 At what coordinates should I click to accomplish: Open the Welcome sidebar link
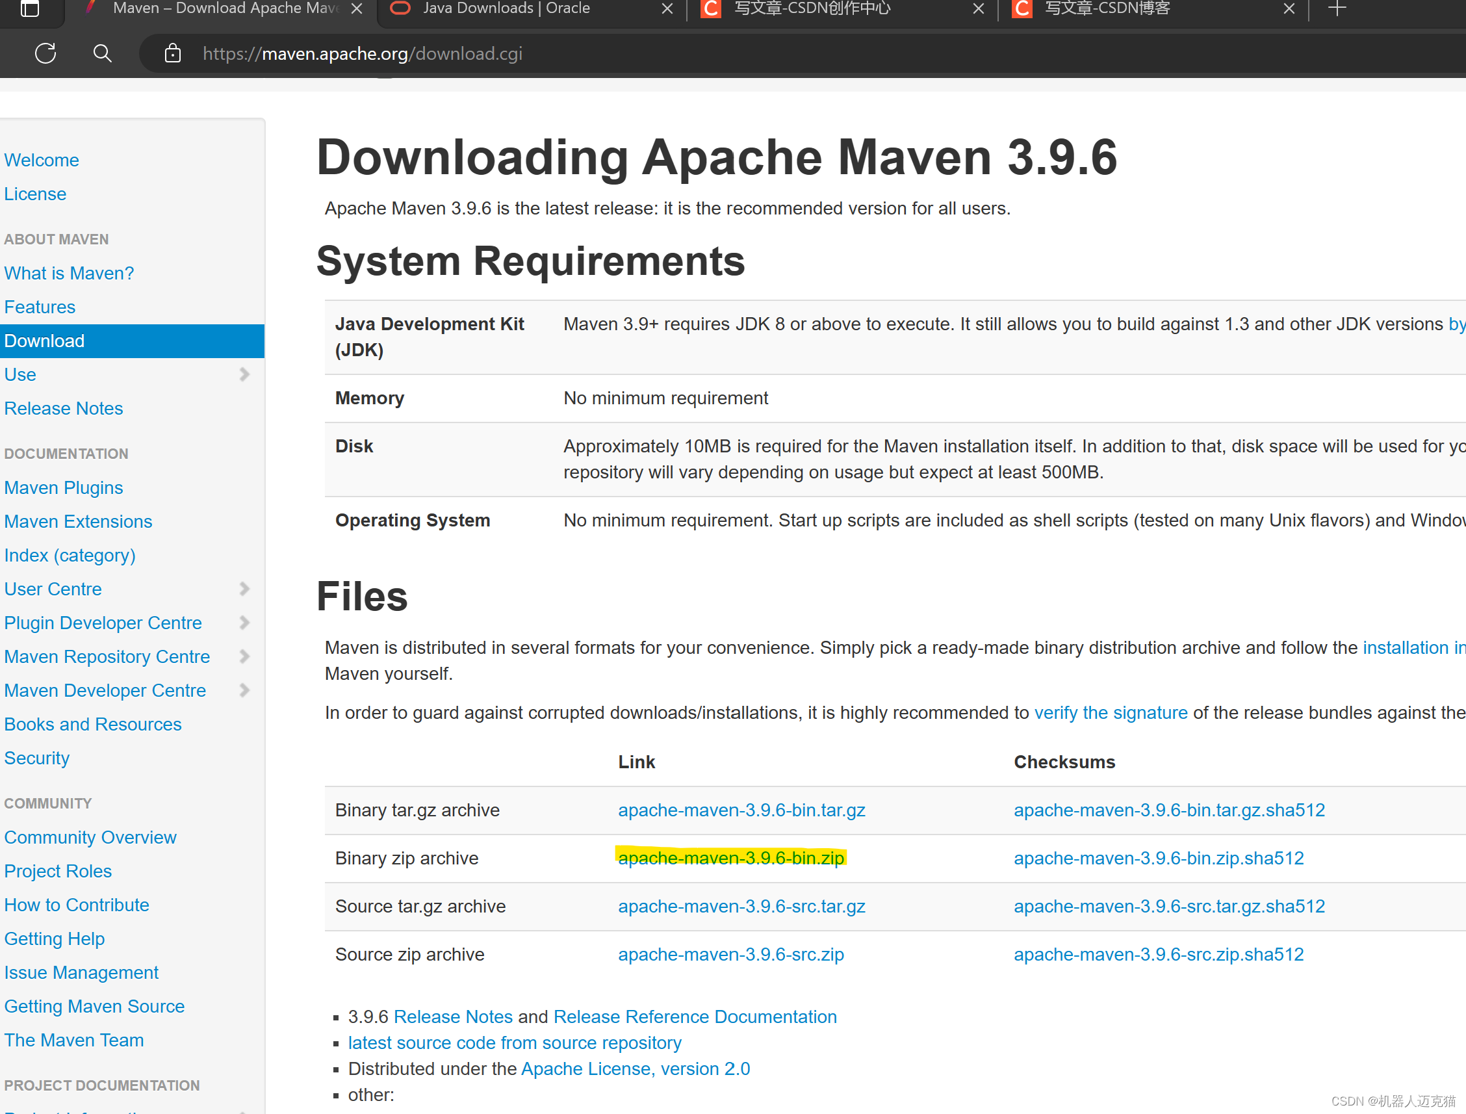pyautogui.click(x=41, y=160)
